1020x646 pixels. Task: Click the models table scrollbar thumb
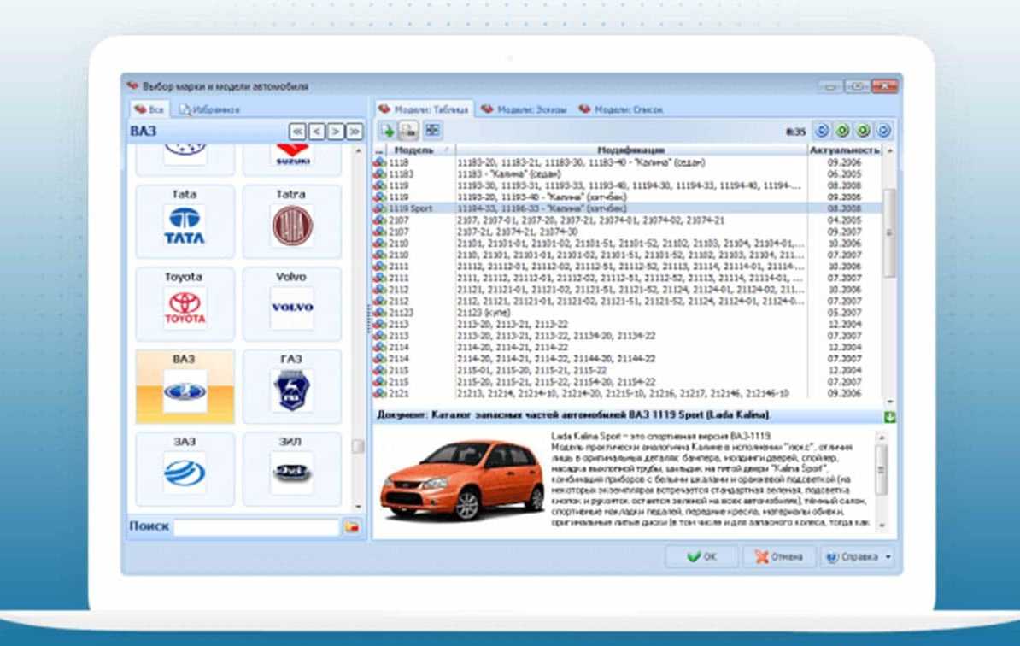[889, 232]
